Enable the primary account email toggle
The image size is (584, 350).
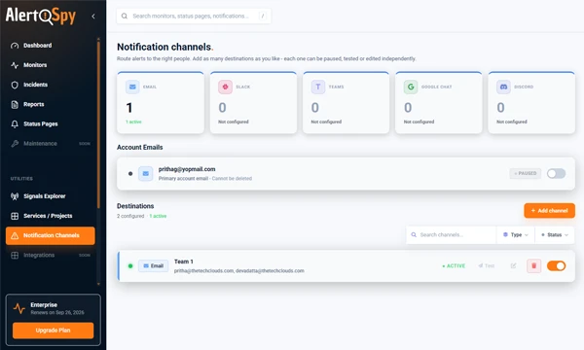tap(556, 173)
